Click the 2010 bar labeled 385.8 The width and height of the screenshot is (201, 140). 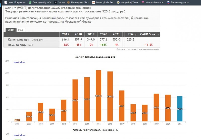pos(40,112)
